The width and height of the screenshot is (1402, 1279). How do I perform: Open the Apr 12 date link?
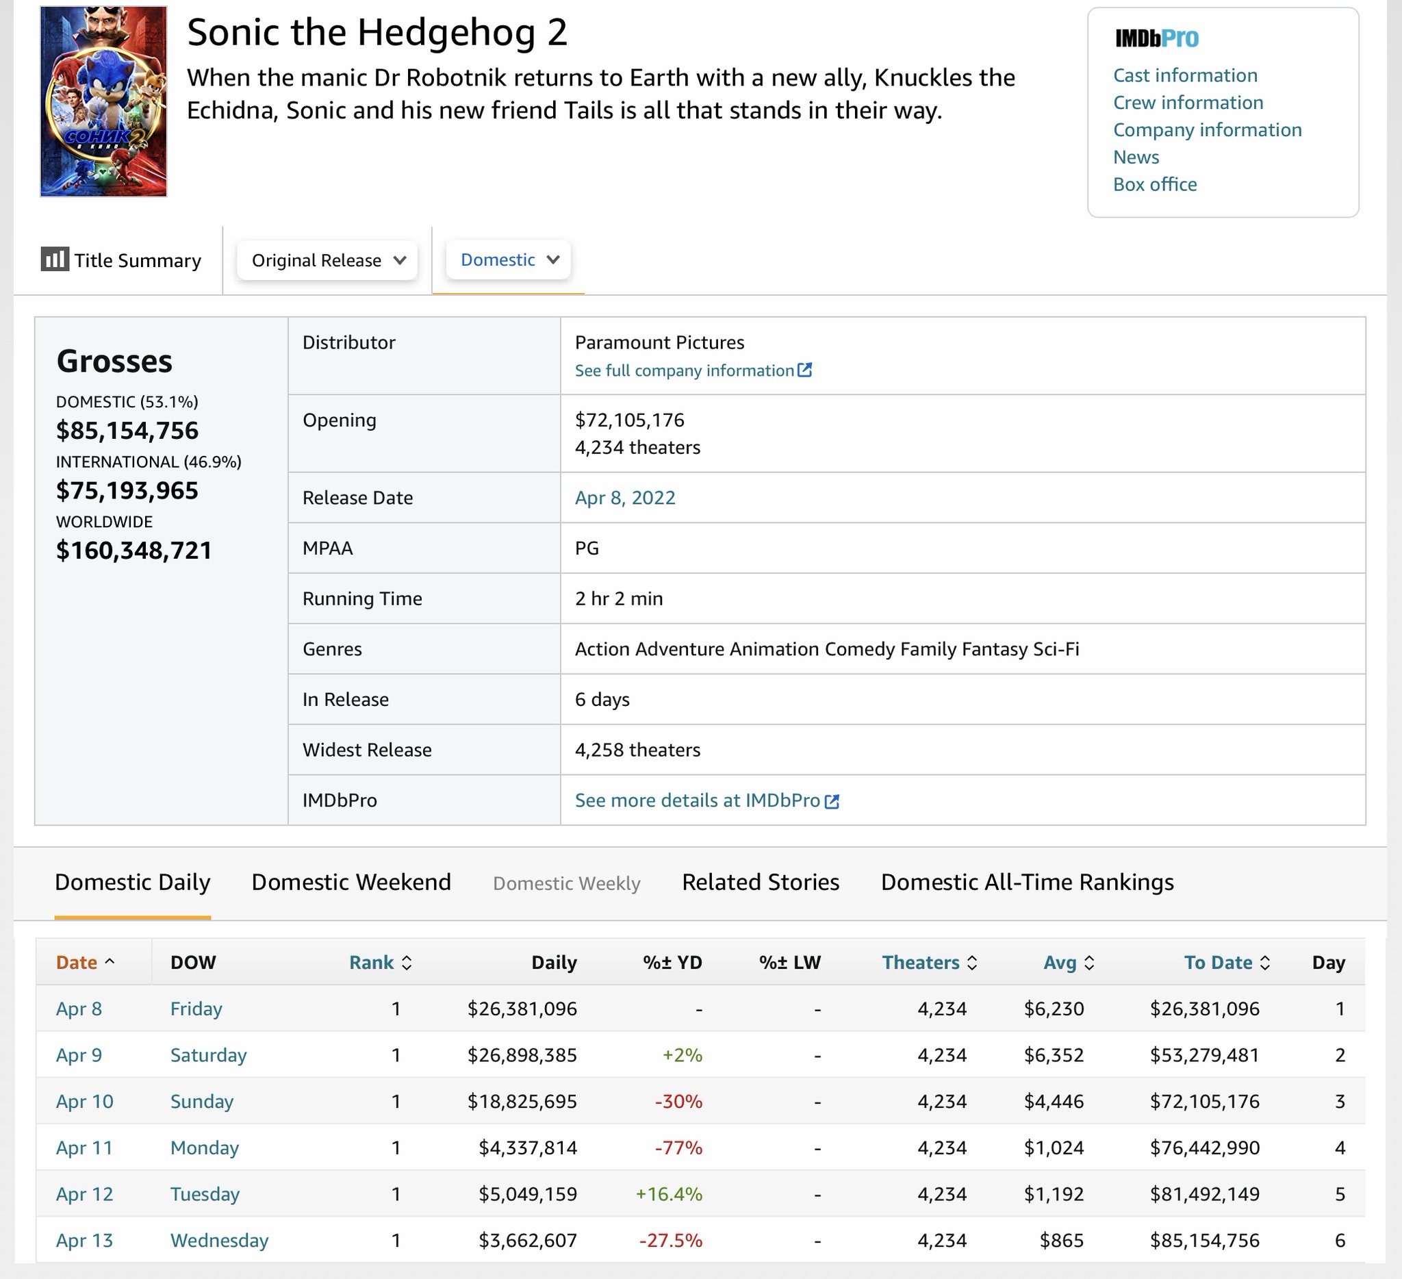pyautogui.click(x=84, y=1194)
